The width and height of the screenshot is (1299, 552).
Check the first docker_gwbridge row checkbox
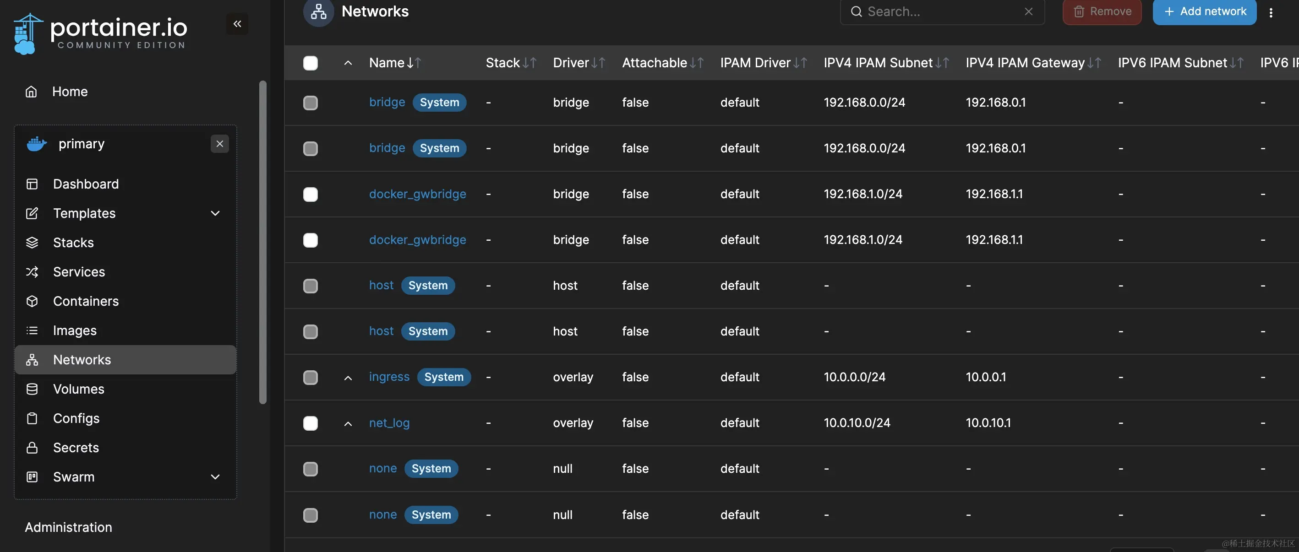click(x=310, y=195)
